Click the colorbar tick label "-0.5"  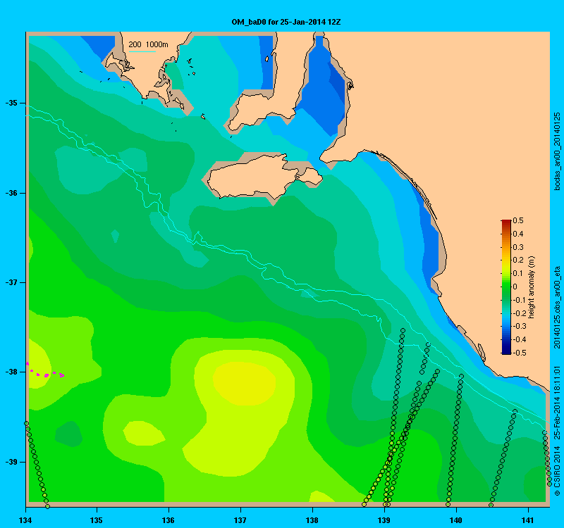point(520,353)
